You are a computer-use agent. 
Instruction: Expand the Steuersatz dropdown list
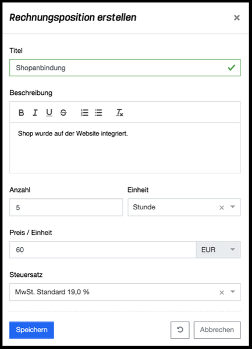233,292
